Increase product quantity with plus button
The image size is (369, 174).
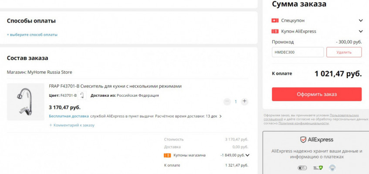click(x=244, y=102)
